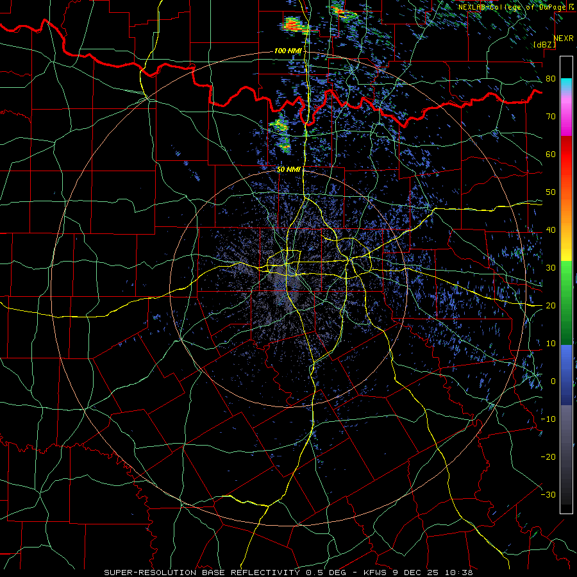Click the "-20" value on the dBZ scale

(x=548, y=456)
